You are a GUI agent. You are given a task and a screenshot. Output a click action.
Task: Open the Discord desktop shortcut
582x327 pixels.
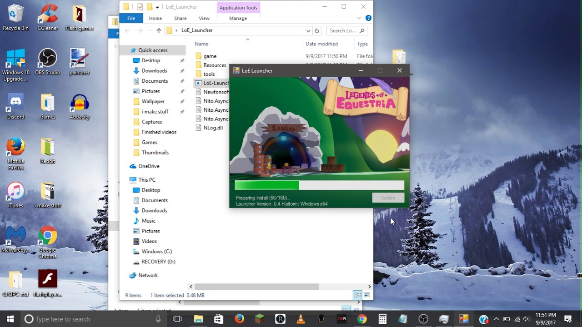(15, 106)
